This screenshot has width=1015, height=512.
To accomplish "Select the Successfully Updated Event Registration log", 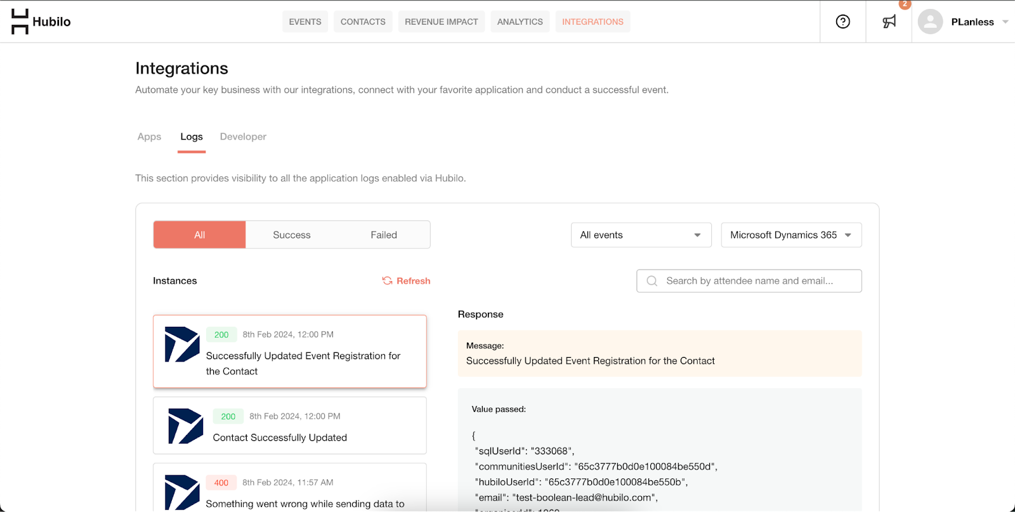I will pyautogui.click(x=290, y=351).
